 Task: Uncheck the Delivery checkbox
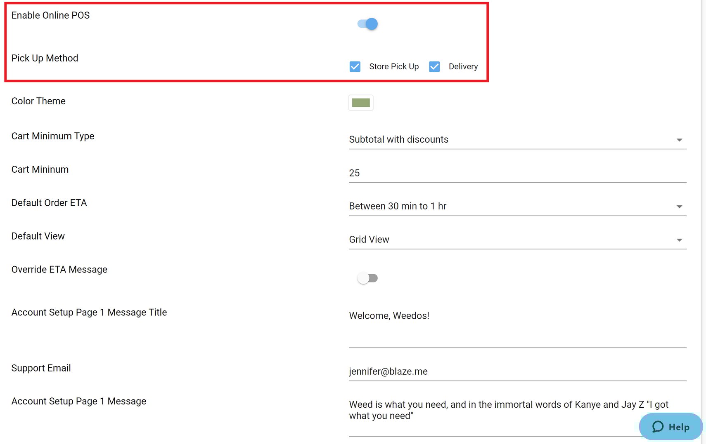(x=434, y=67)
